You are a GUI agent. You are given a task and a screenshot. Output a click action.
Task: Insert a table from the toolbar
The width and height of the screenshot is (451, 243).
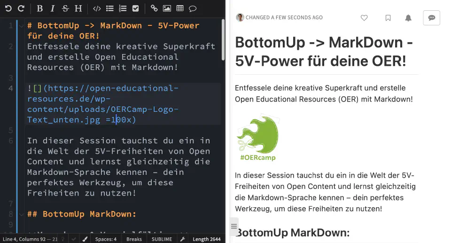pos(180,8)
